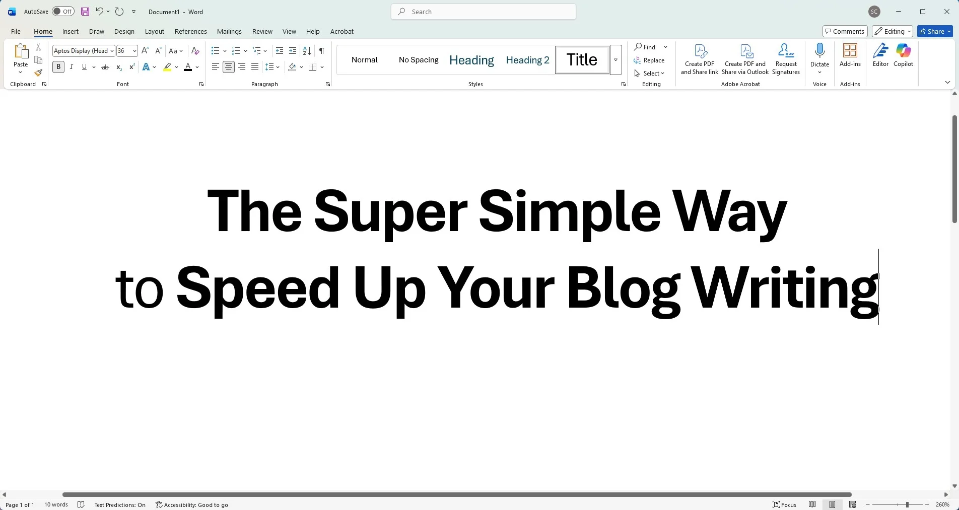
Task: Open Copilot
Action: pos(902,55)
